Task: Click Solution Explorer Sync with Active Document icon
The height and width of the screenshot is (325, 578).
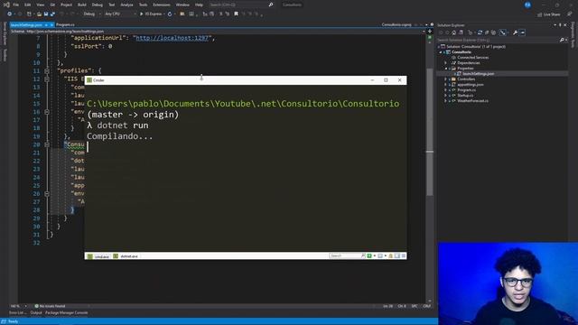Action: pyautogui.click(x=480, y=32)
